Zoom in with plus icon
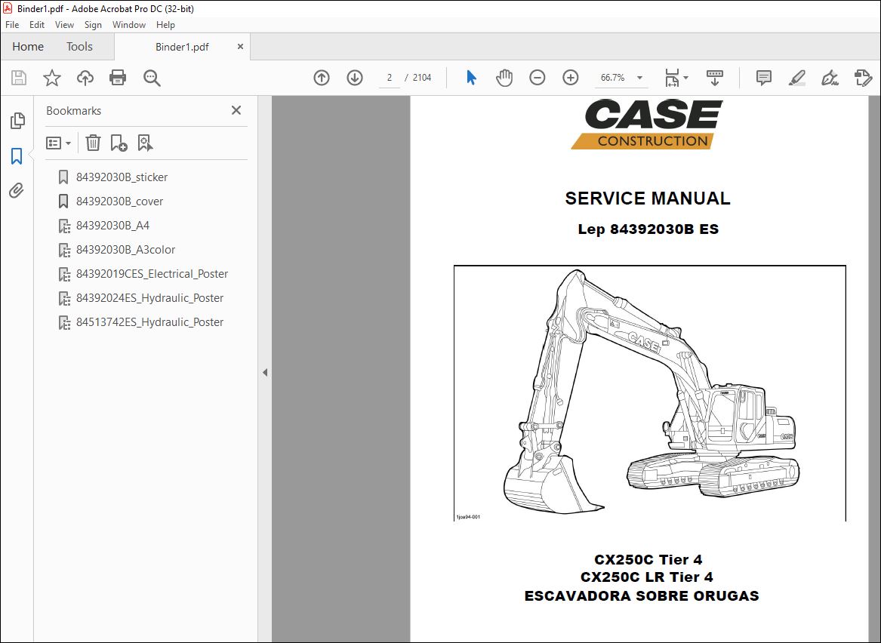The image size is (881, 643). (x=570, y=78)
